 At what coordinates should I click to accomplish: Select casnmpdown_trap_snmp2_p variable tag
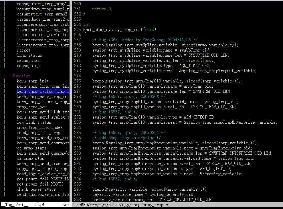[43, 19]
